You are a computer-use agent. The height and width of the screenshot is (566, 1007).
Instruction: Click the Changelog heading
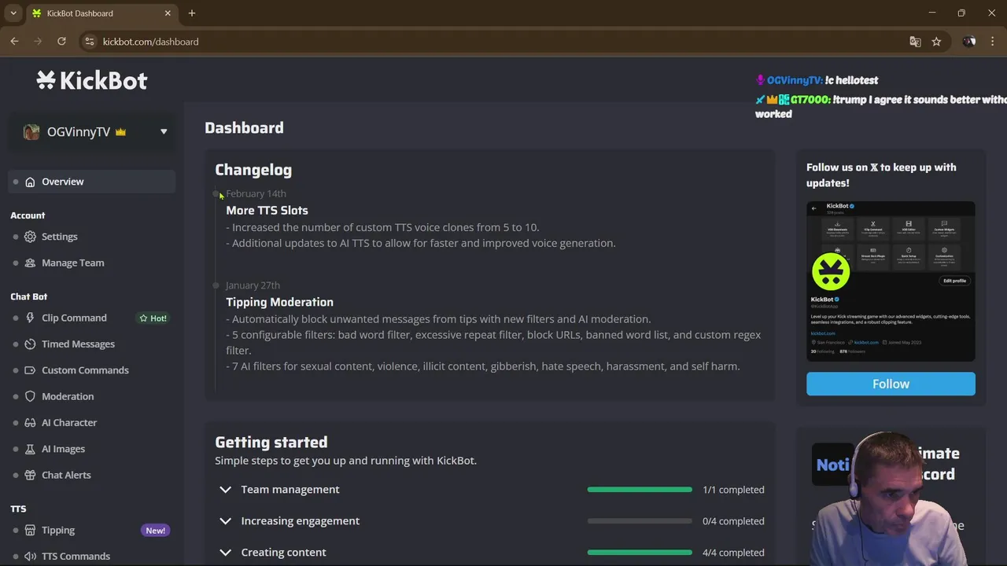tap(253, 170)
